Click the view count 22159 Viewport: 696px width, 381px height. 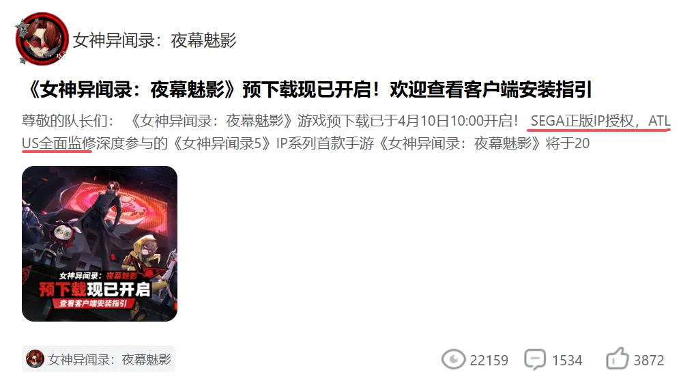(489, 360)
